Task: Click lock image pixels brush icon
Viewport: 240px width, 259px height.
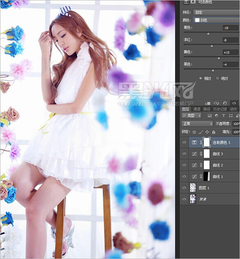Action: (x=201, y=132)
